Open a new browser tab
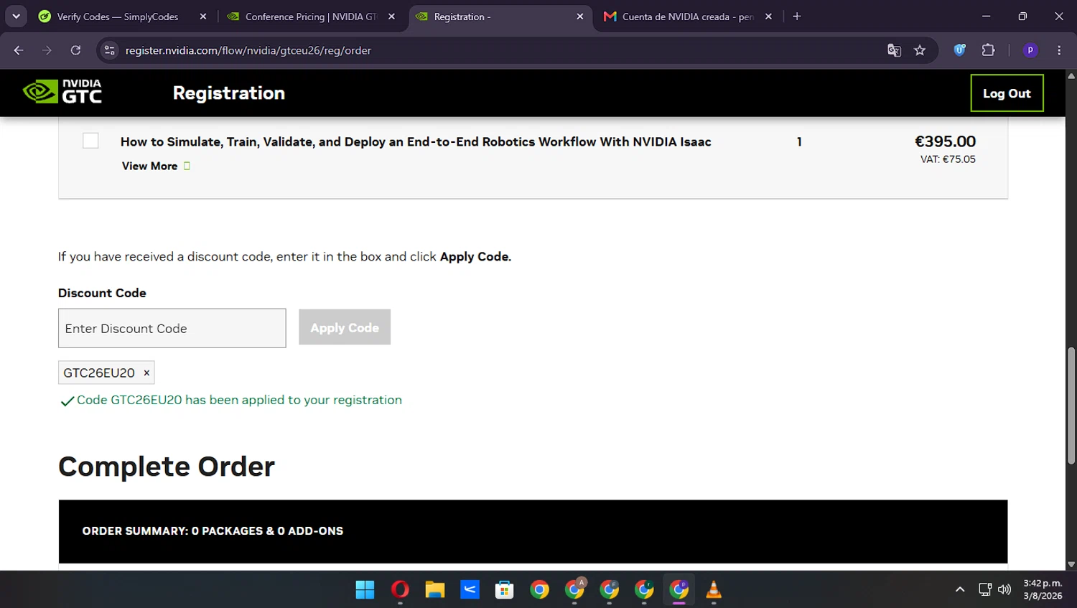Screen dimensions: 1077x608 pos(797,17)
